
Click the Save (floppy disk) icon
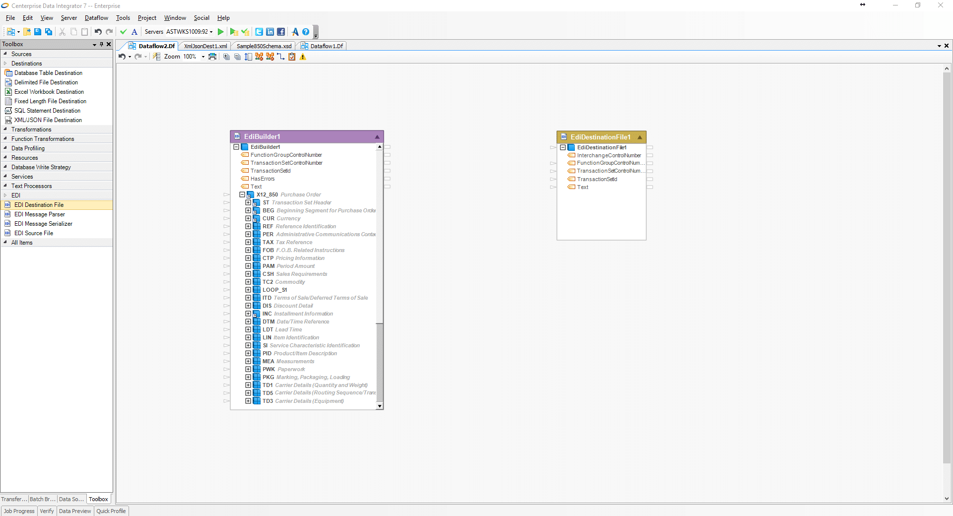click(x=38, y=32)
